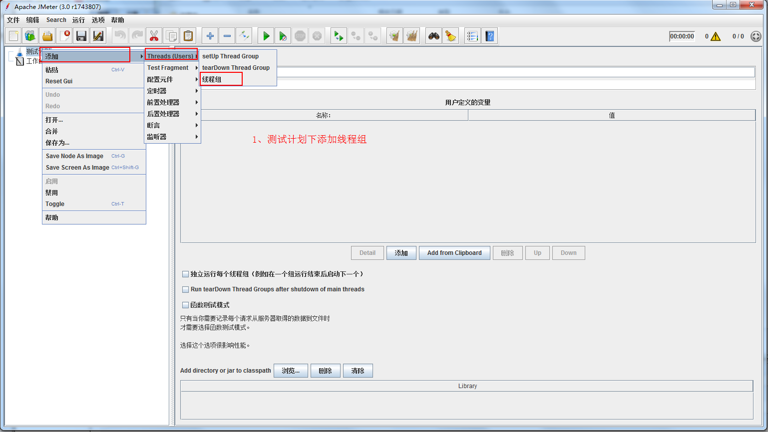Image resolution: width=768 pixels, height=432 pixels.
Task: Expand the 配置元件 submenu
Action: 172,79
